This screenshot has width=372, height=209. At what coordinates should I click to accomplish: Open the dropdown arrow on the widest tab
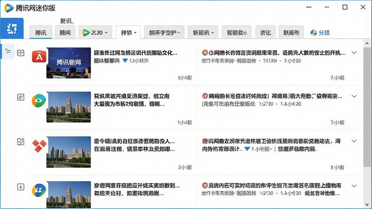pos(179,33)
